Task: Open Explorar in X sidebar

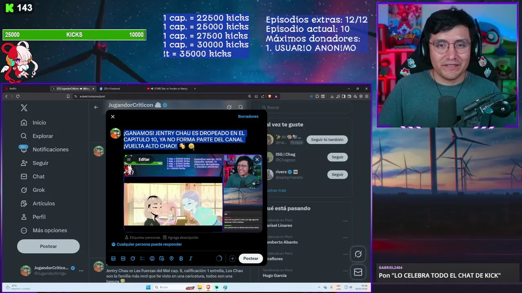Action: point(37,136)
